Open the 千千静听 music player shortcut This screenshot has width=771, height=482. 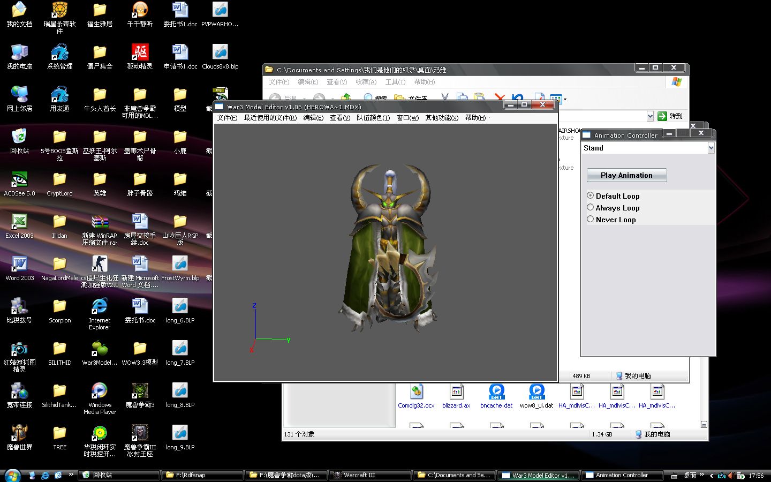pos(140,14)
